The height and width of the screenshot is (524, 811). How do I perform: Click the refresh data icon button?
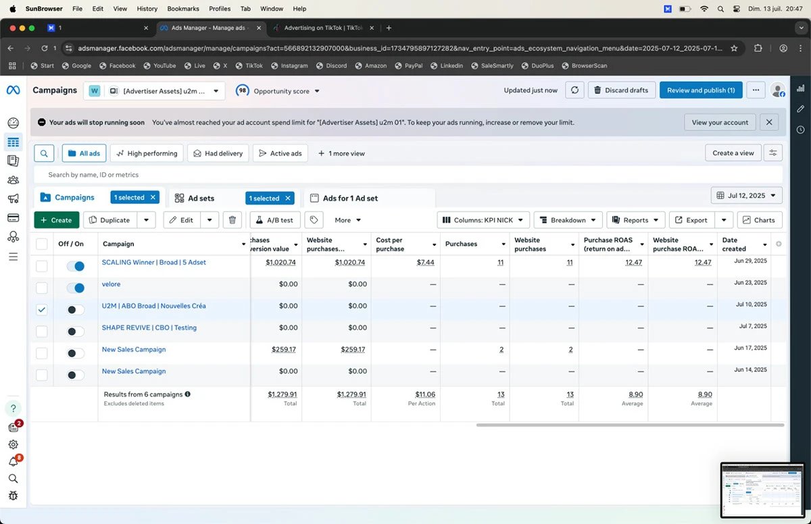point(574,90)
